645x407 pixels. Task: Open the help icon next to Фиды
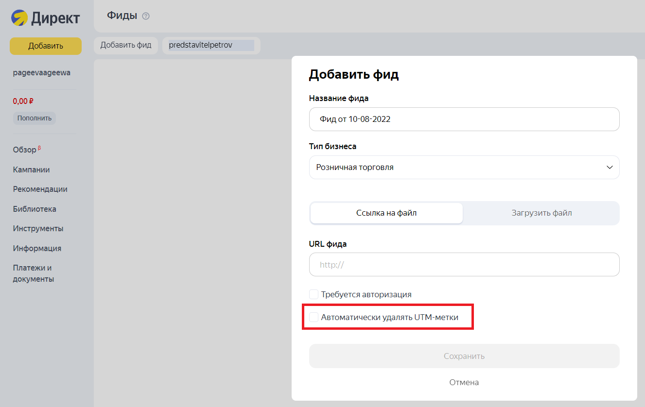pos(146,16)
